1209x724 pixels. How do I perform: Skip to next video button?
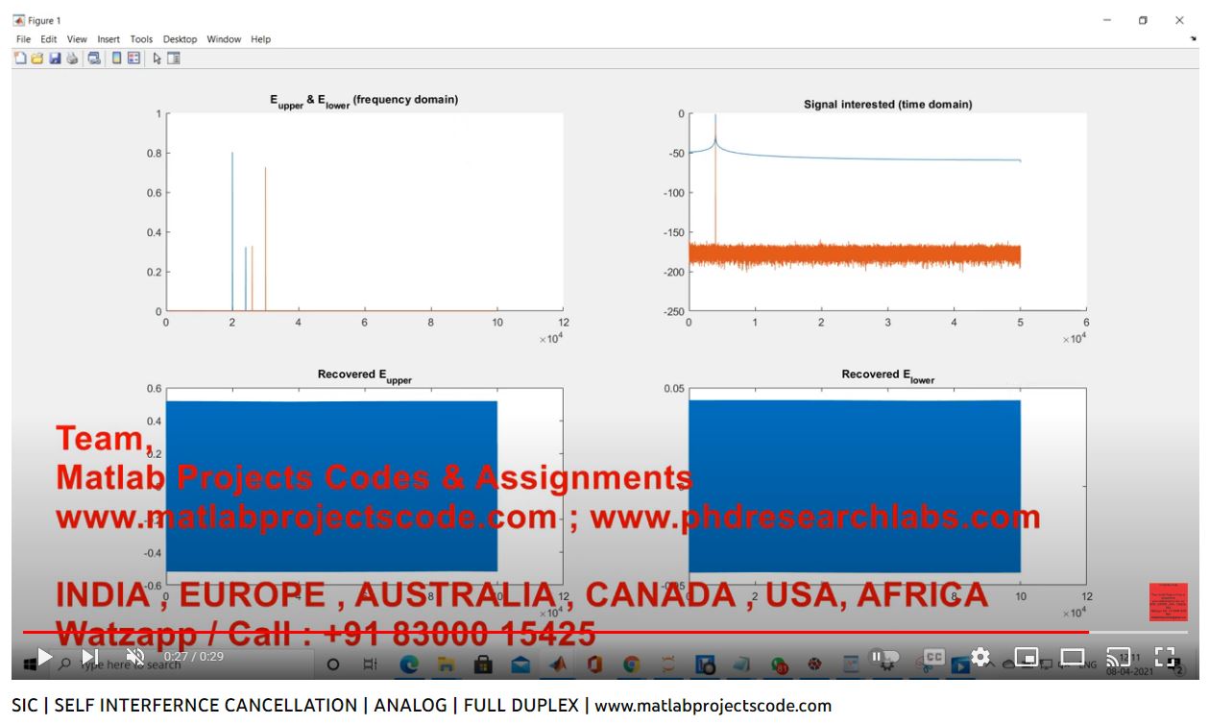click(89, 658)
